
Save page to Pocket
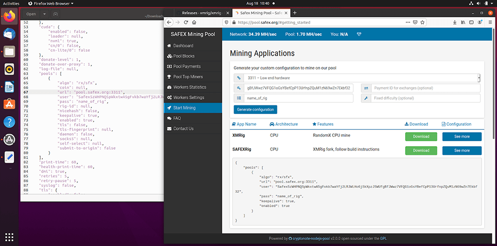[415, 22]
